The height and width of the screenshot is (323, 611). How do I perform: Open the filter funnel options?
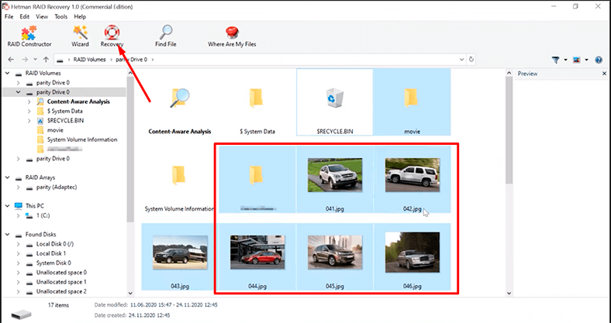[556, 60]
